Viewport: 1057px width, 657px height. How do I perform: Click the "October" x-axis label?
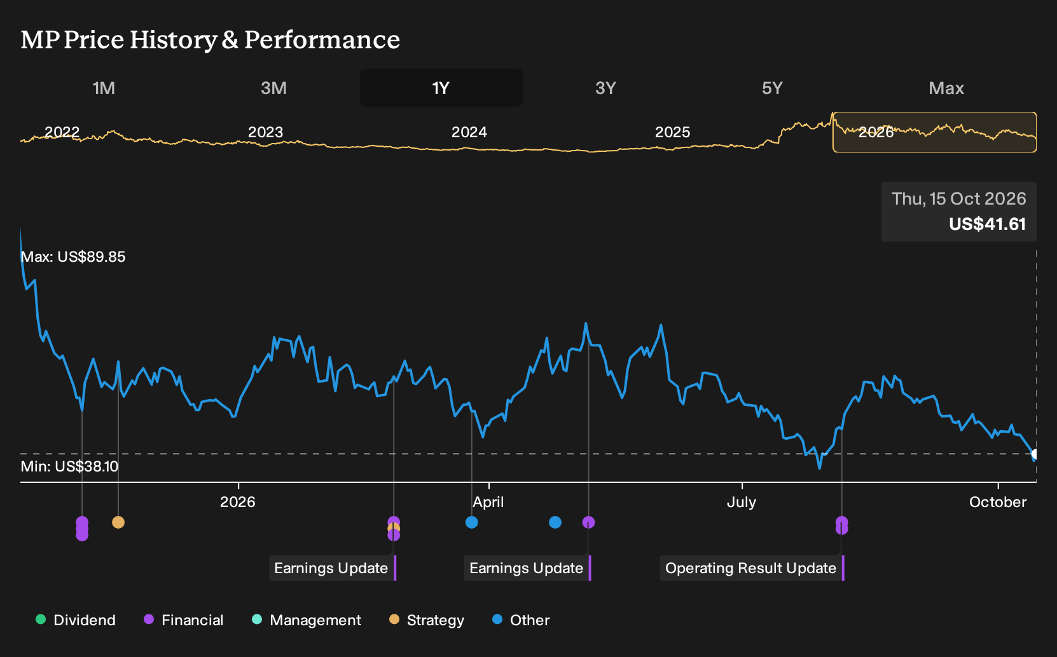coord(998,502)
